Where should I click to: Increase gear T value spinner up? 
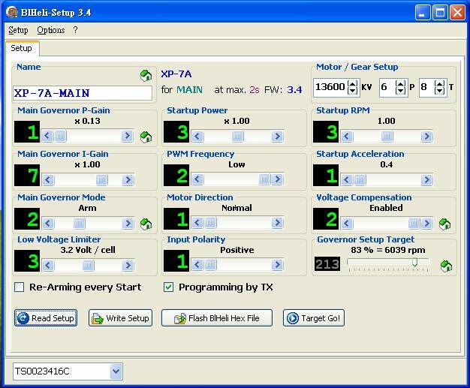pos(440,84)
